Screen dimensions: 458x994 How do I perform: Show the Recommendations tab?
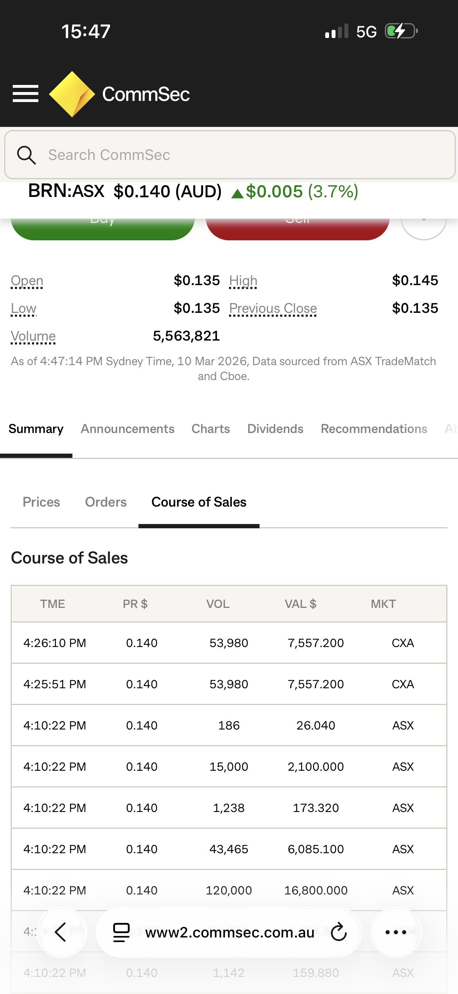click(374, 429)
